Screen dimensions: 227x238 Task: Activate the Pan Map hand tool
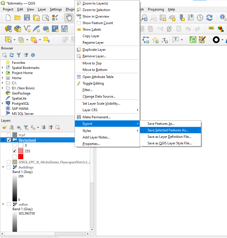pos(69,18)
